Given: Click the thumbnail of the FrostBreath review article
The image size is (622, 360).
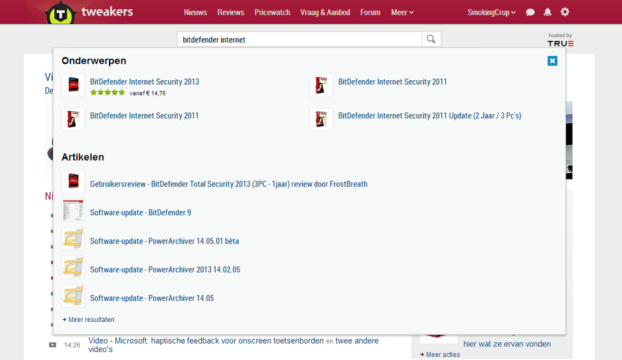Looking at the screenshot, I should pos(73,182).
